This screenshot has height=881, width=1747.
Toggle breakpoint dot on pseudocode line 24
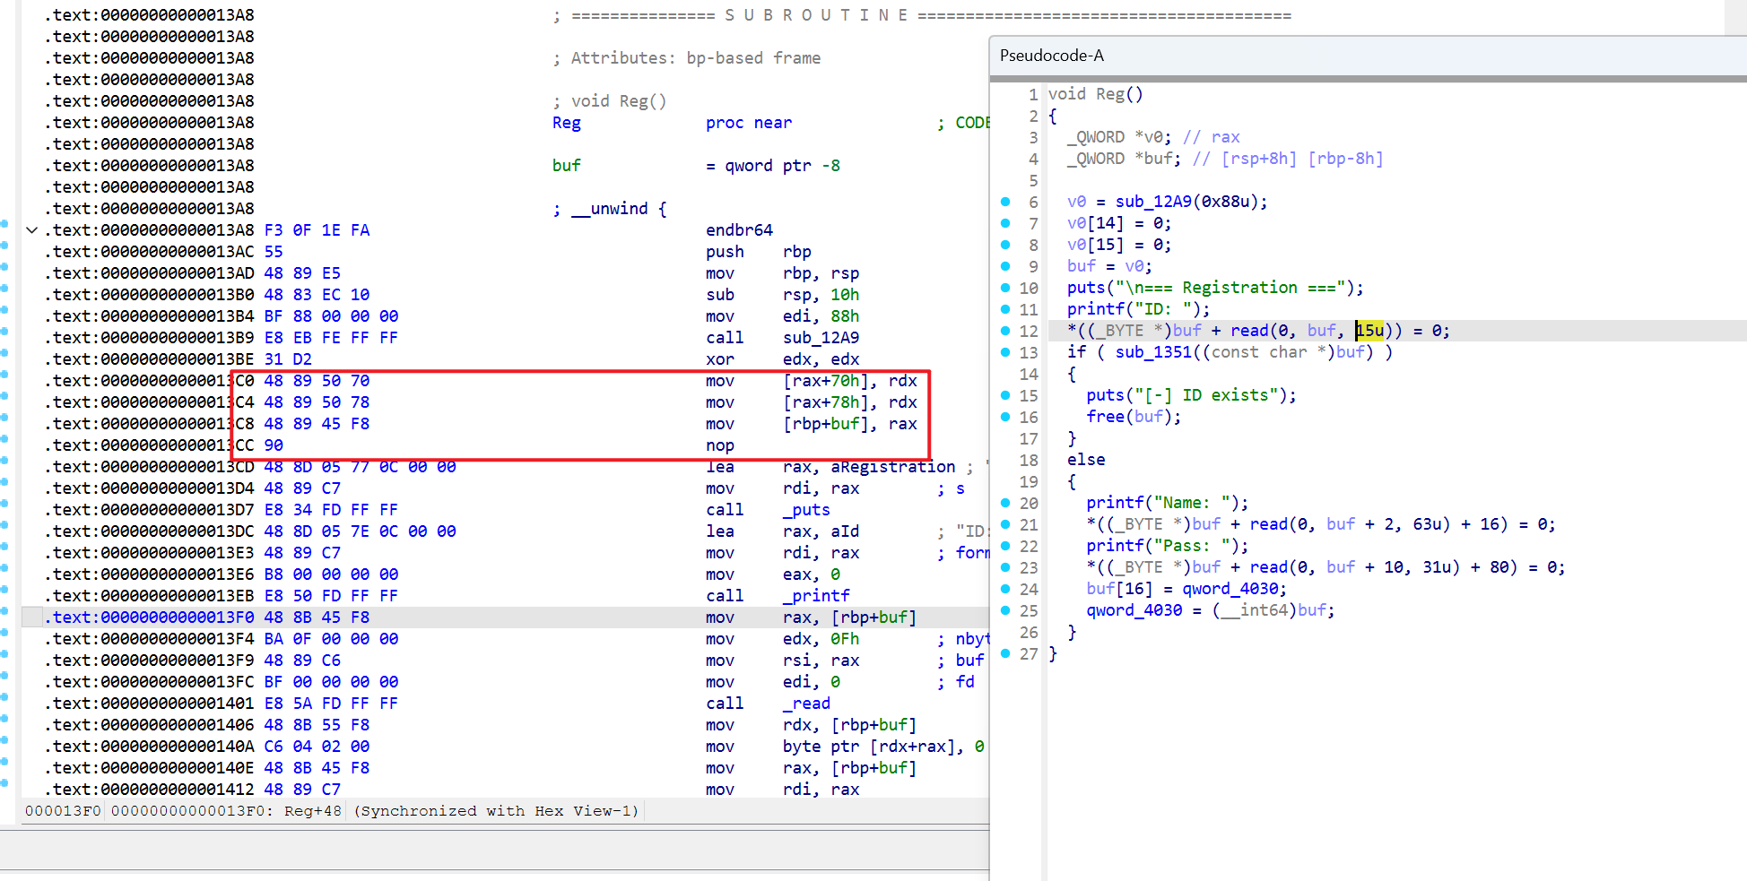(1005, 589)
